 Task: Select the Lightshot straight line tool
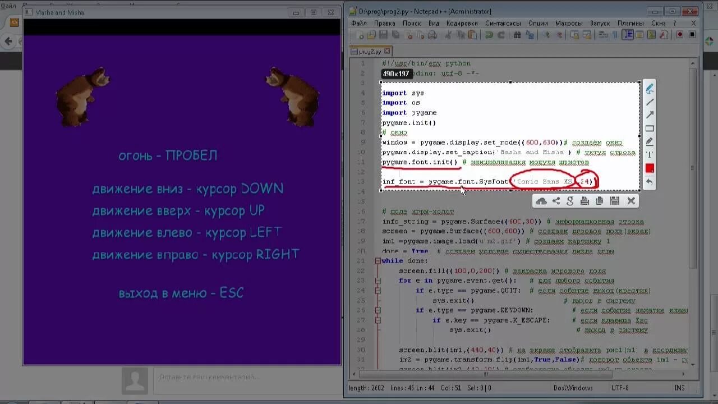pyautogui.click(x=650, y=102)
